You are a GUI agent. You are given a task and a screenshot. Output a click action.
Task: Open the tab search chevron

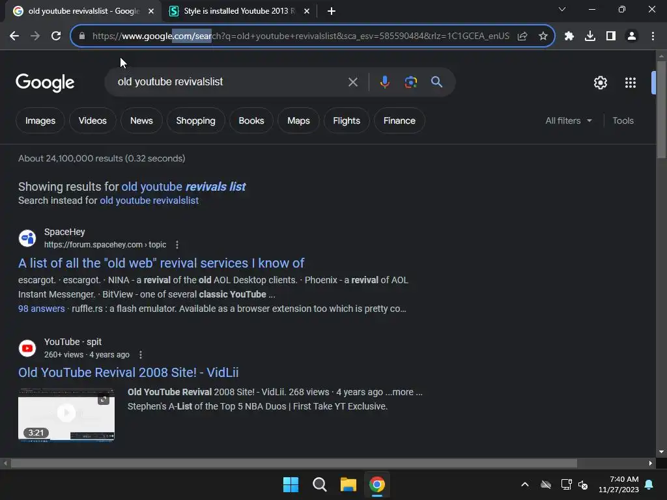[562, 9]
